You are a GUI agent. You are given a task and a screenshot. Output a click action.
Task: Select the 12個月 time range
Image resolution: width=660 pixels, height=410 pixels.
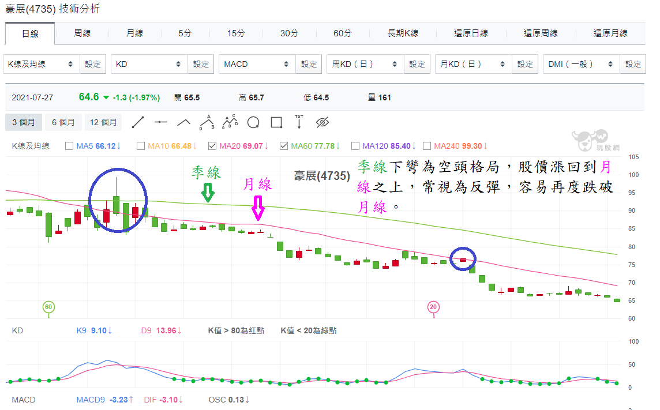pos(103,122)
